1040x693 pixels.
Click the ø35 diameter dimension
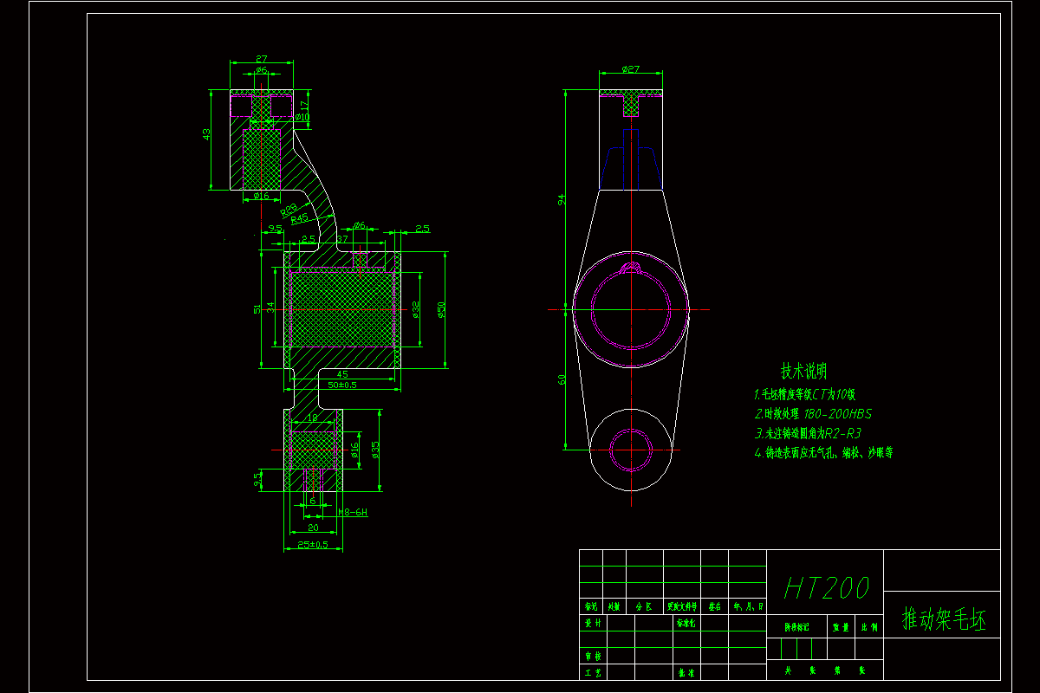point(375,450)
